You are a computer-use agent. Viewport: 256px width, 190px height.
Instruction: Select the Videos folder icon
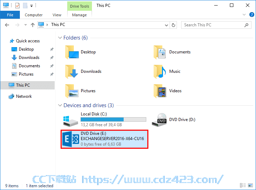[160, 91]
